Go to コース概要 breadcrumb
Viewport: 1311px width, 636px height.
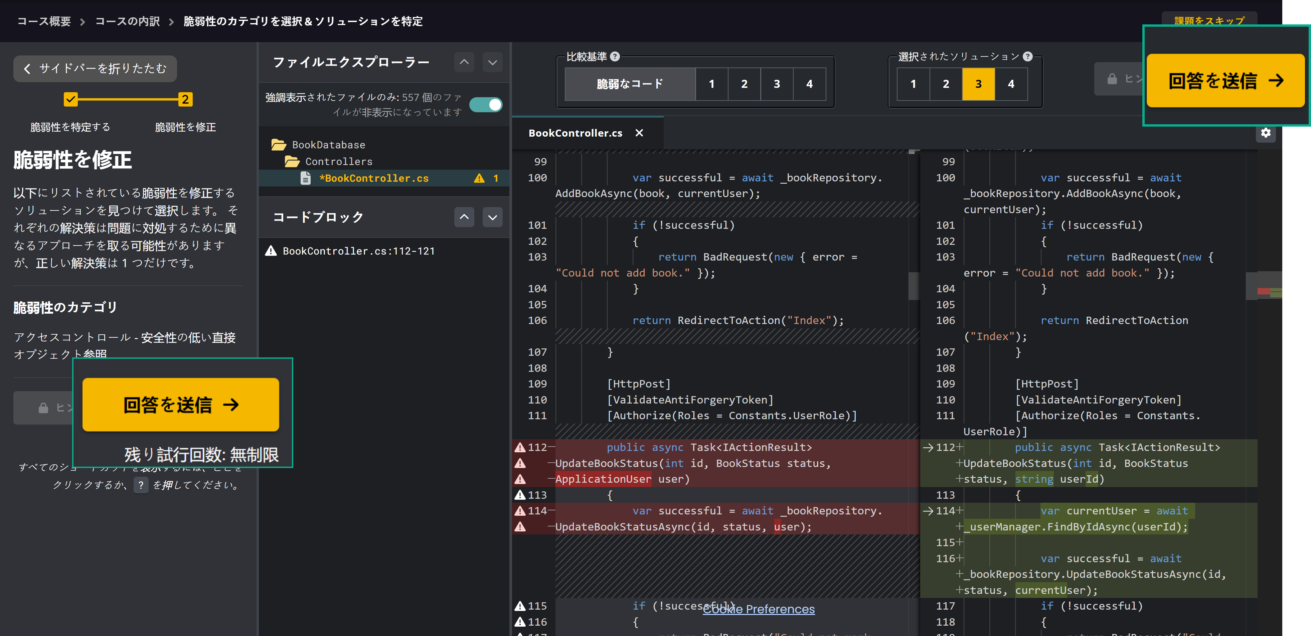[x=44, y=21]
